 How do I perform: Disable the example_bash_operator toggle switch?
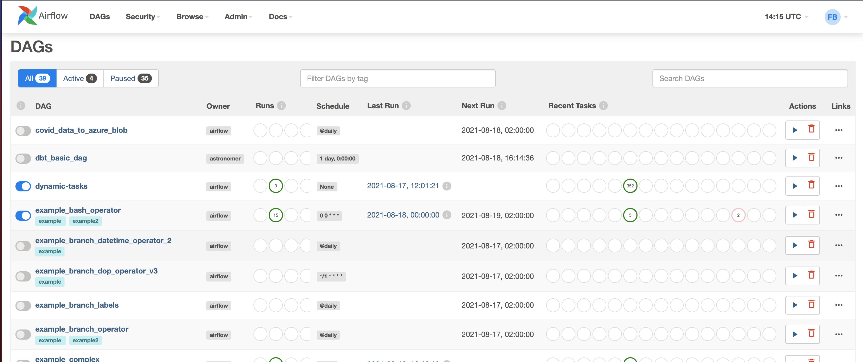(23, 216)
